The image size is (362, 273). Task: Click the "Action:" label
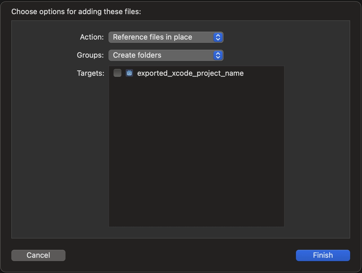click(x=92, y=37)
